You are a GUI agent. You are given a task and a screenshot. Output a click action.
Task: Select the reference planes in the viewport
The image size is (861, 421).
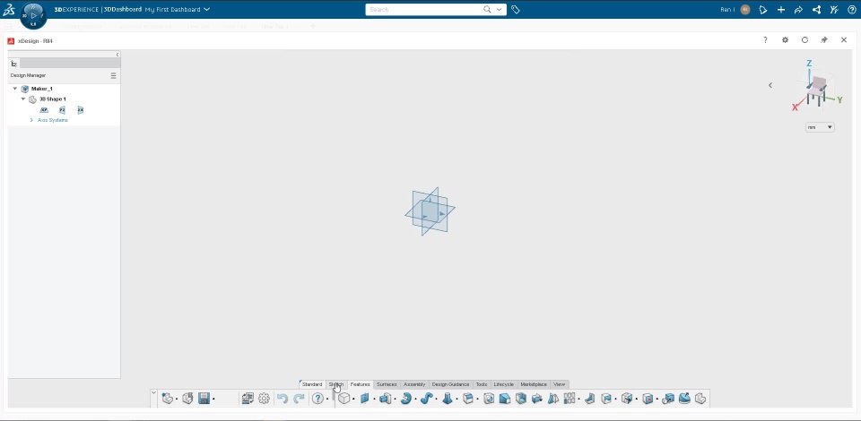(x=430, y=211)
